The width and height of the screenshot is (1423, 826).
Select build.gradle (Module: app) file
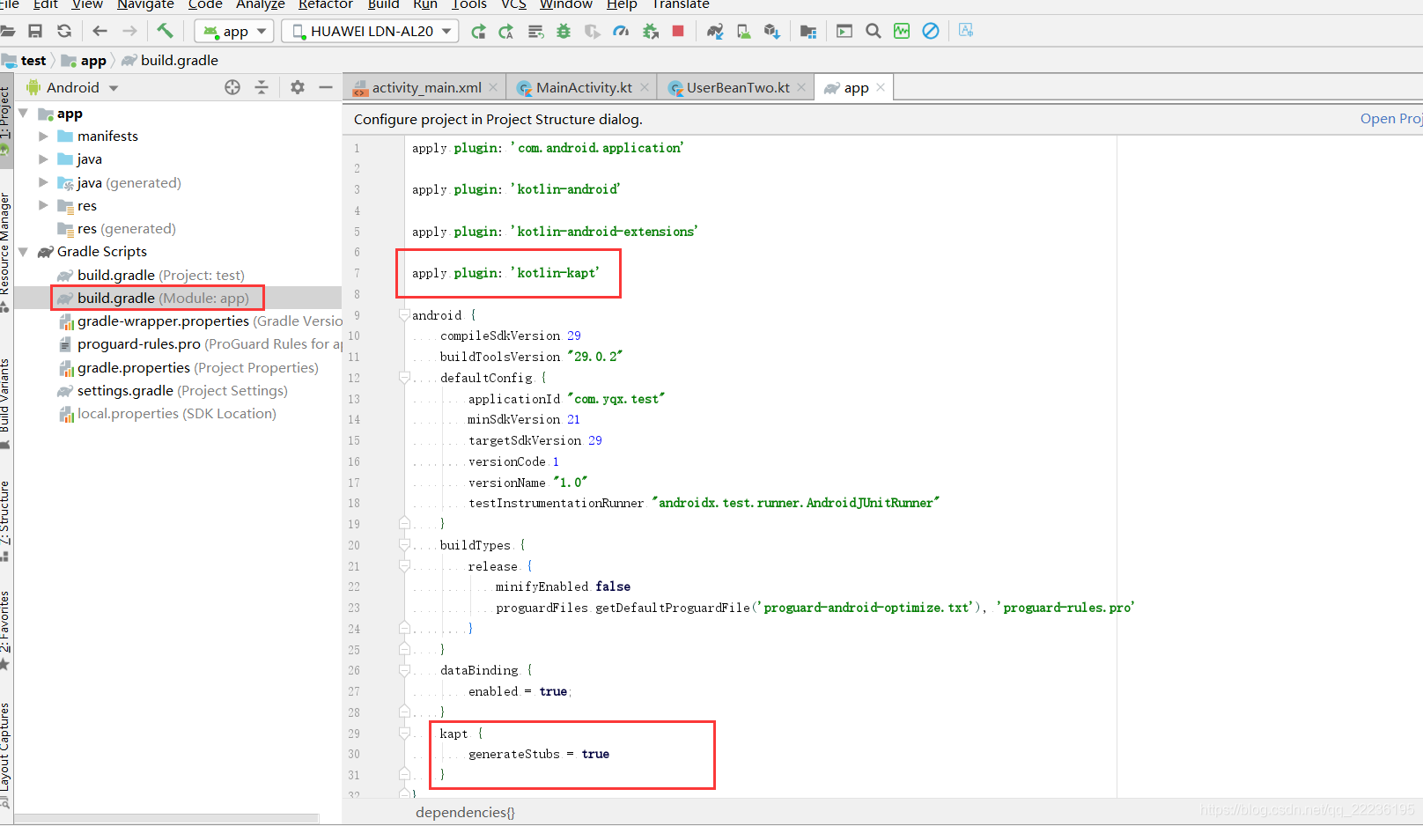pyautogui.click(x=153, y=299)
